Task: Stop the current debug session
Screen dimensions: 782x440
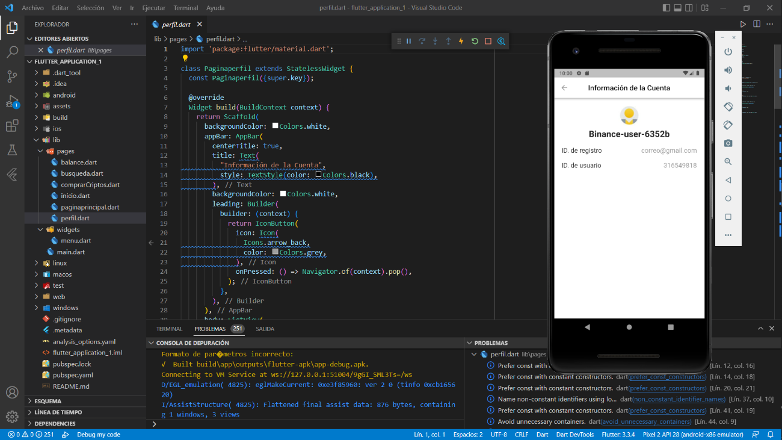Action: [488, 41]
